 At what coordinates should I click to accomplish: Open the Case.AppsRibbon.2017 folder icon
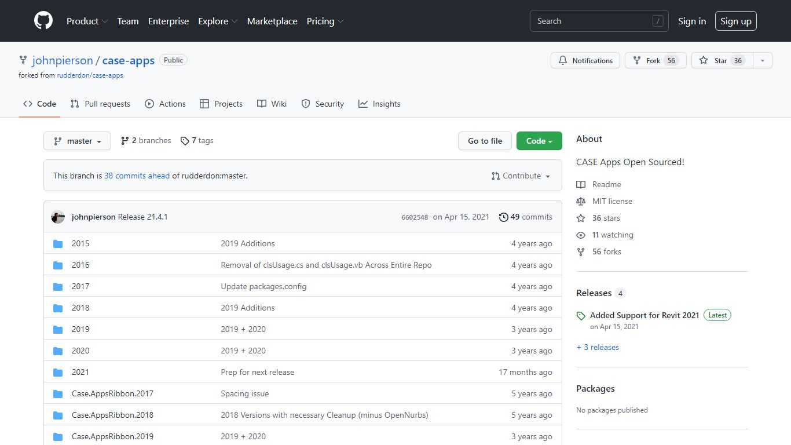point(58,393)
